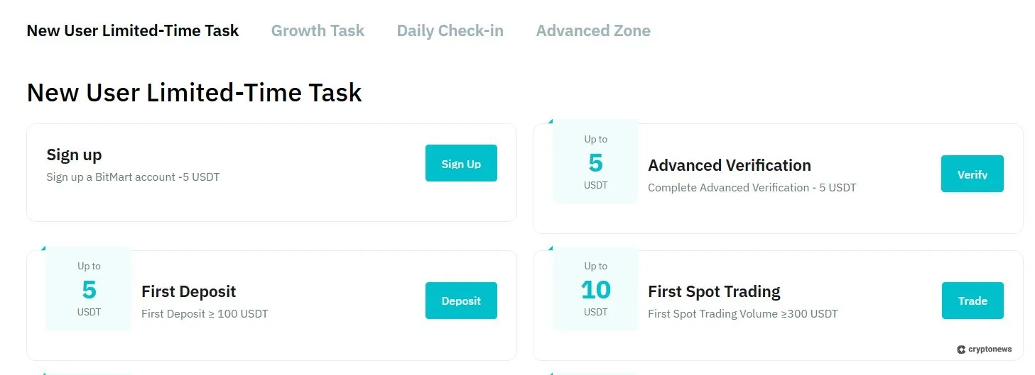Click the Trade button
The width and height of the screenshot is (1035, 375).
(972, 301)
